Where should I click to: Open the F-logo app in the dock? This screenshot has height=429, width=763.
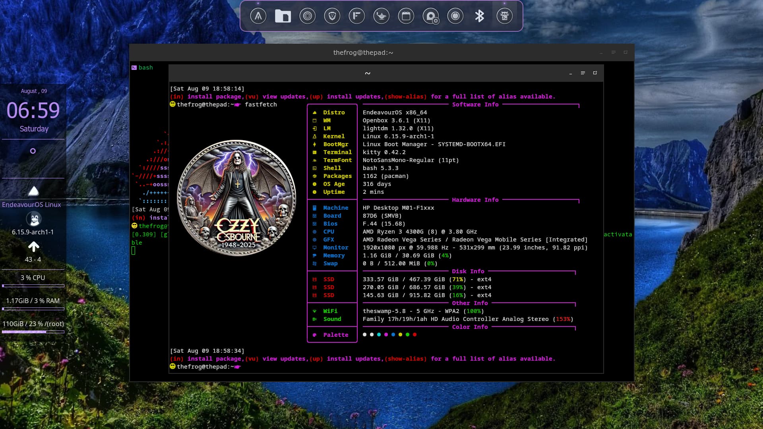[356, 16]
